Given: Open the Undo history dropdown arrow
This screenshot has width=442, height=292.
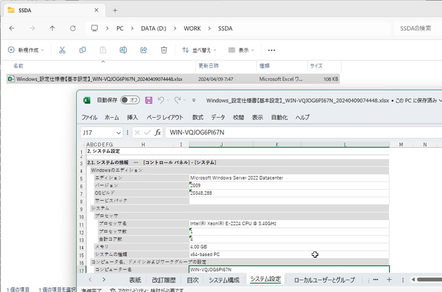Looking at the screenshot, I should click(168, 100).
